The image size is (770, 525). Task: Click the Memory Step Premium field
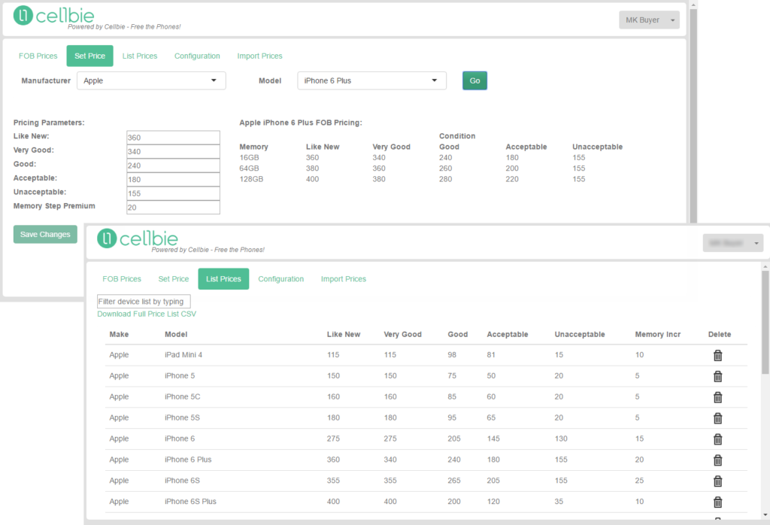click(173, 208)
